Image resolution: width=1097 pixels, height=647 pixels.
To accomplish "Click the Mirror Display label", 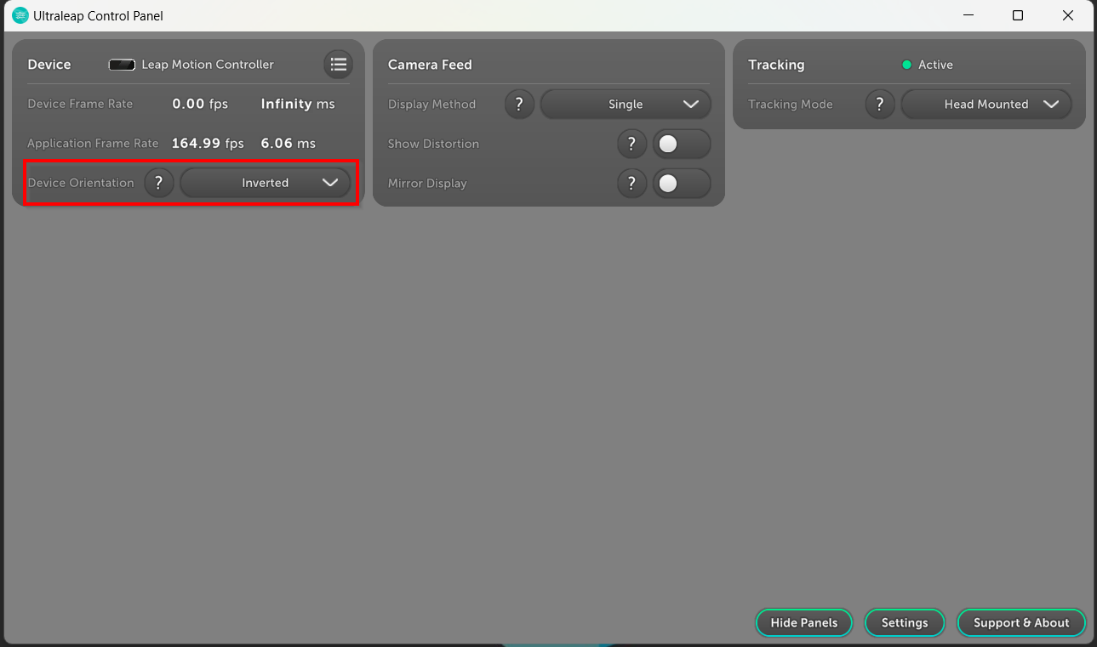I will coord(427,184).
